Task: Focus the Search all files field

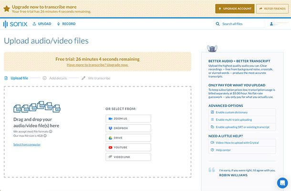Action: [x=239, y=24]
